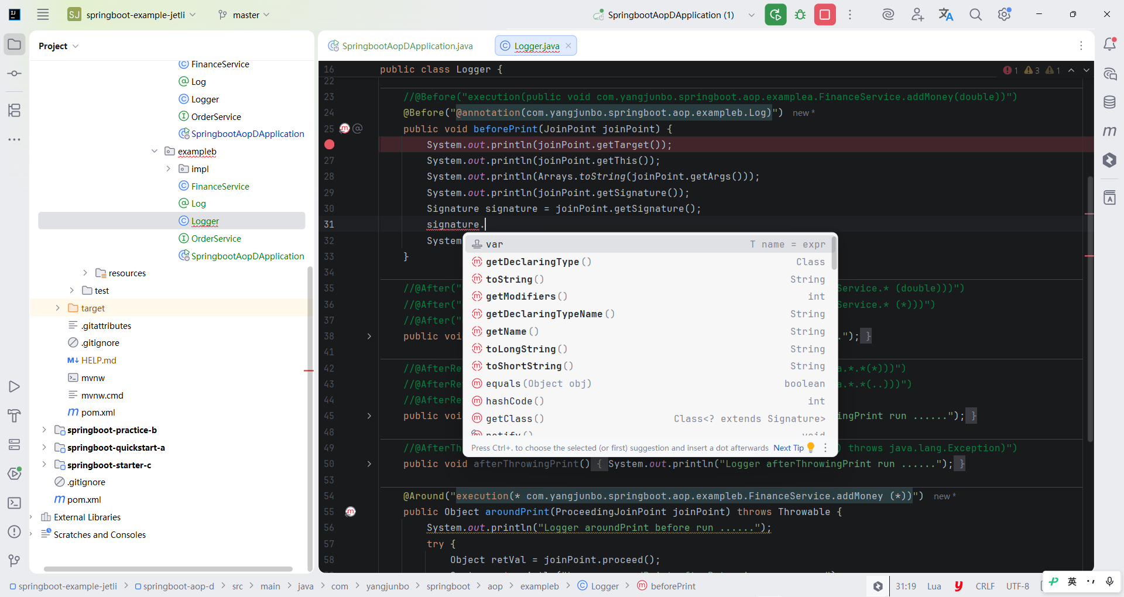This screenshot has width=1124, height=597.
Task: Open the AI chat panel on right sidebar
Action: pyautogui.click(x=1109, y=74)
